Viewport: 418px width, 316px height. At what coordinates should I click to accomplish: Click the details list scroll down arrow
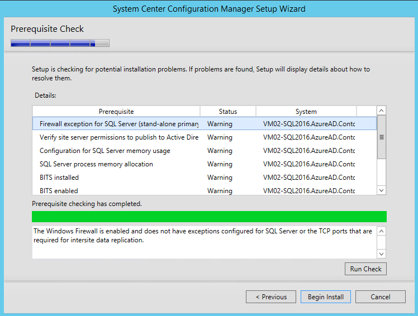pos(382,190)
